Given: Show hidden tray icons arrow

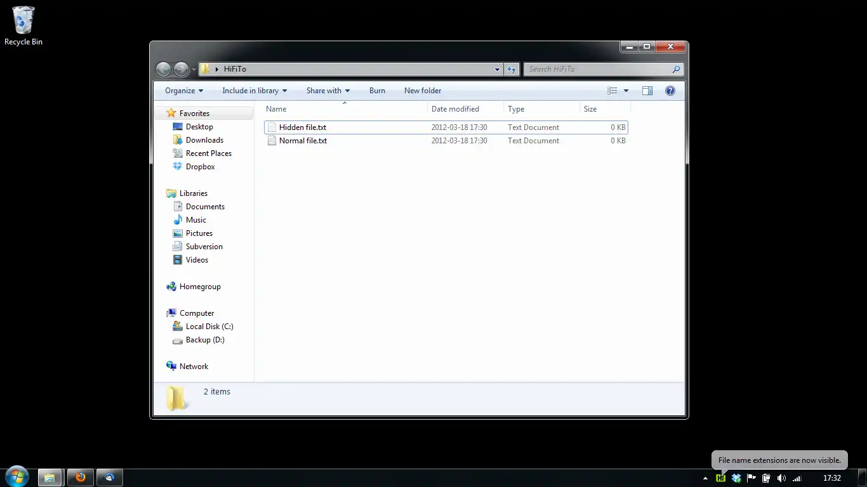Looking at the screenshot, I should pyautogui.click(x=705, y=478).
